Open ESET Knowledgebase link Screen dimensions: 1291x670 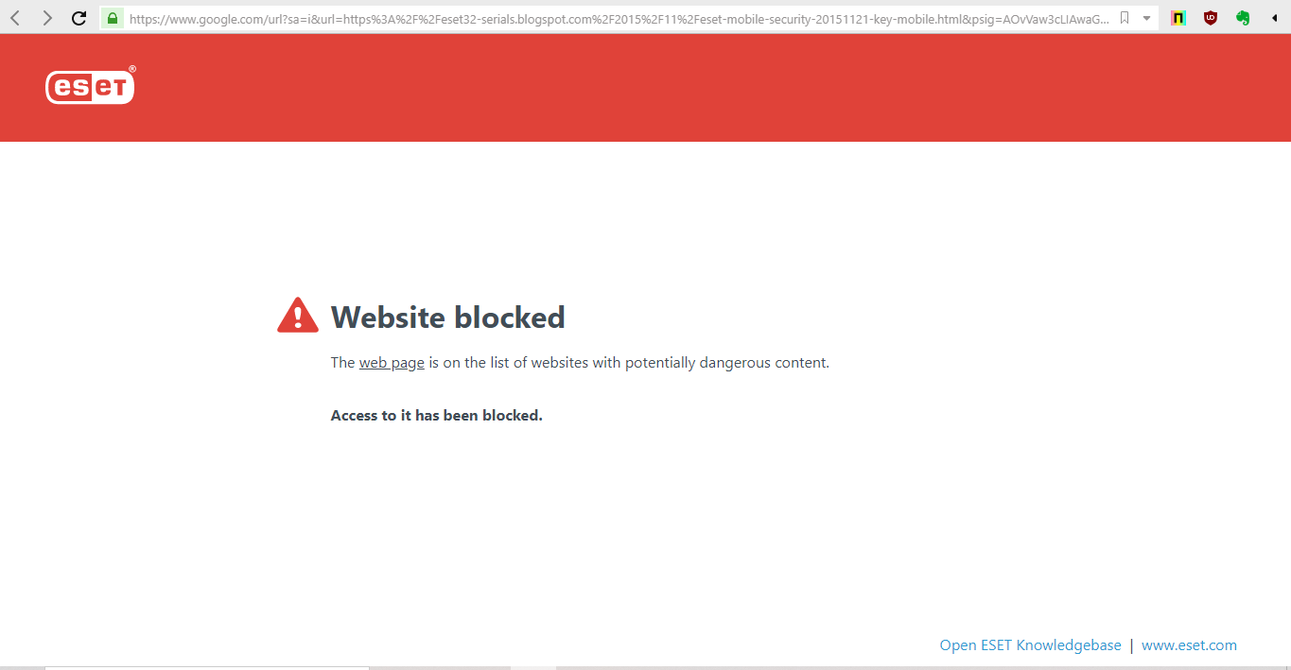(x=1030, y=645)
